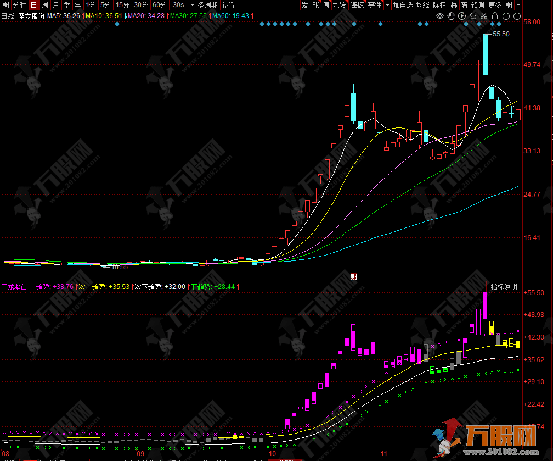Viewport: 553px width, 461px height.
Task: Click the 11 month axis label
Action: [383, 454]
